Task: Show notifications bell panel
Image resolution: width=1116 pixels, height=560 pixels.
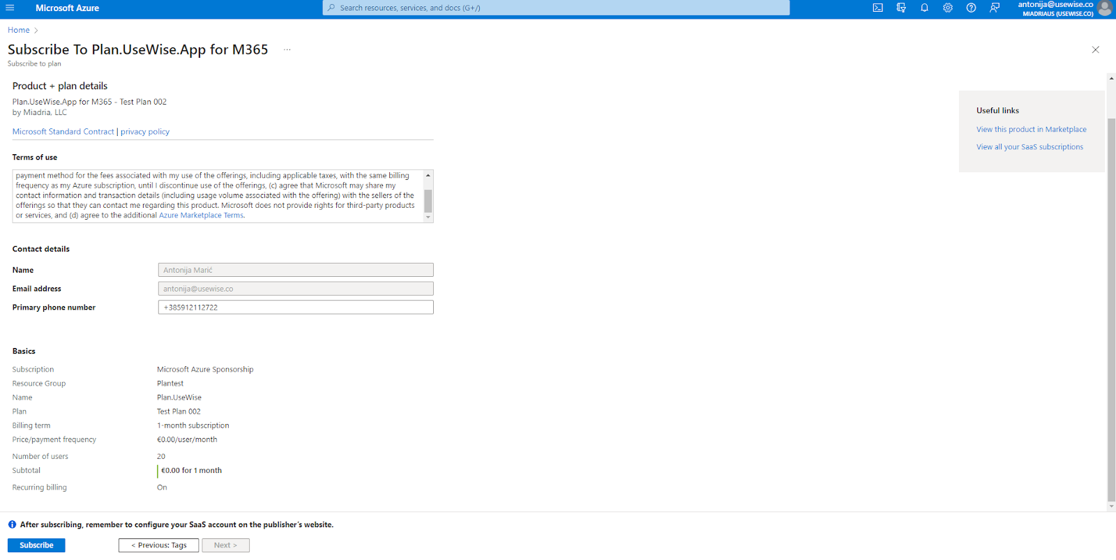Action: (924, 8)
